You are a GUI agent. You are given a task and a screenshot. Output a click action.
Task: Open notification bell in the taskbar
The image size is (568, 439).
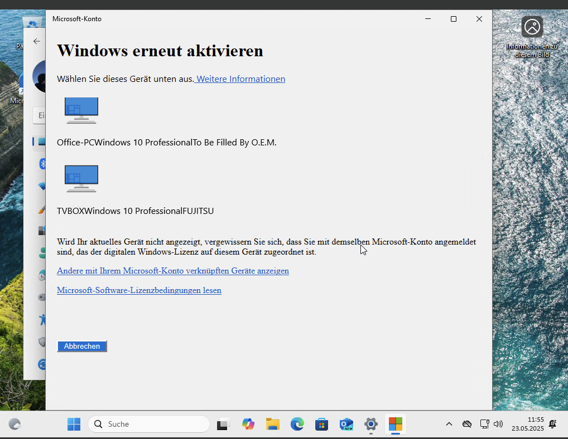(x=553, y=424)
